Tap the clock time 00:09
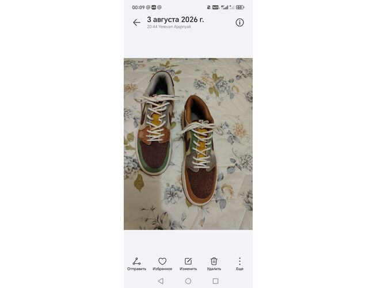The image size is (377, 288). [138, 7]
